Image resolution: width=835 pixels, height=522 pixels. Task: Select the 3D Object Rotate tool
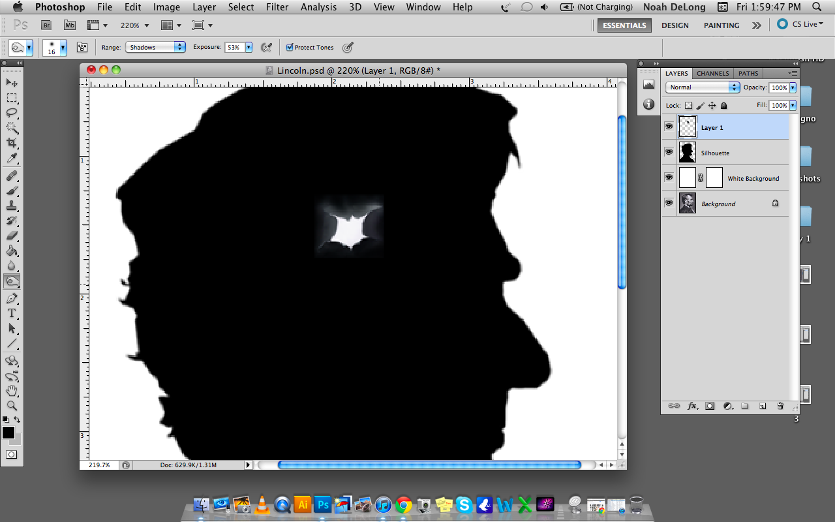[12, 361]
